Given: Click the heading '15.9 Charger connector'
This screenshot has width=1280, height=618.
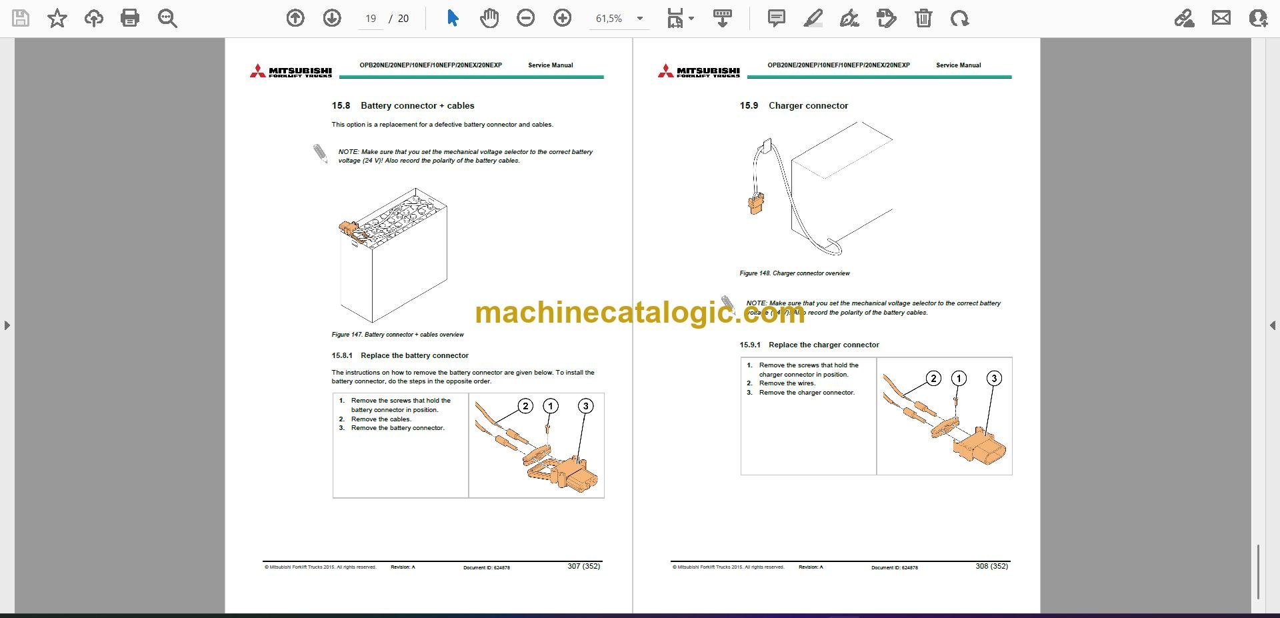Looking at the screenshot, I should coord(793,105).
